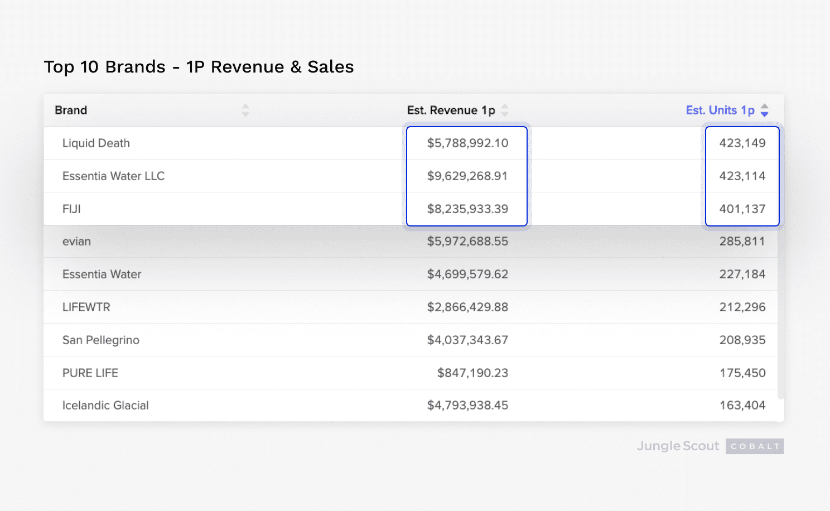Click revenue value $9,629,268.91
830x511 pixels.
467,176
